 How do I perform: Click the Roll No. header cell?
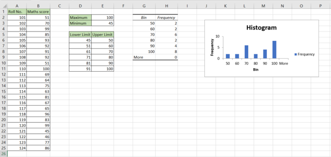pyautogui.click(x=17, y=12)
